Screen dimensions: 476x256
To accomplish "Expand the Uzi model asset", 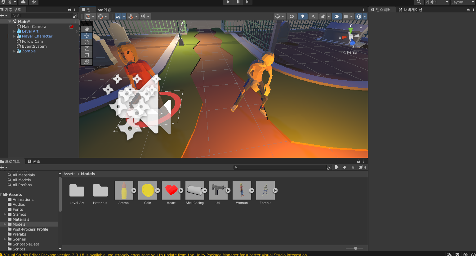I will pyautogui.click(x=228, y=190).
